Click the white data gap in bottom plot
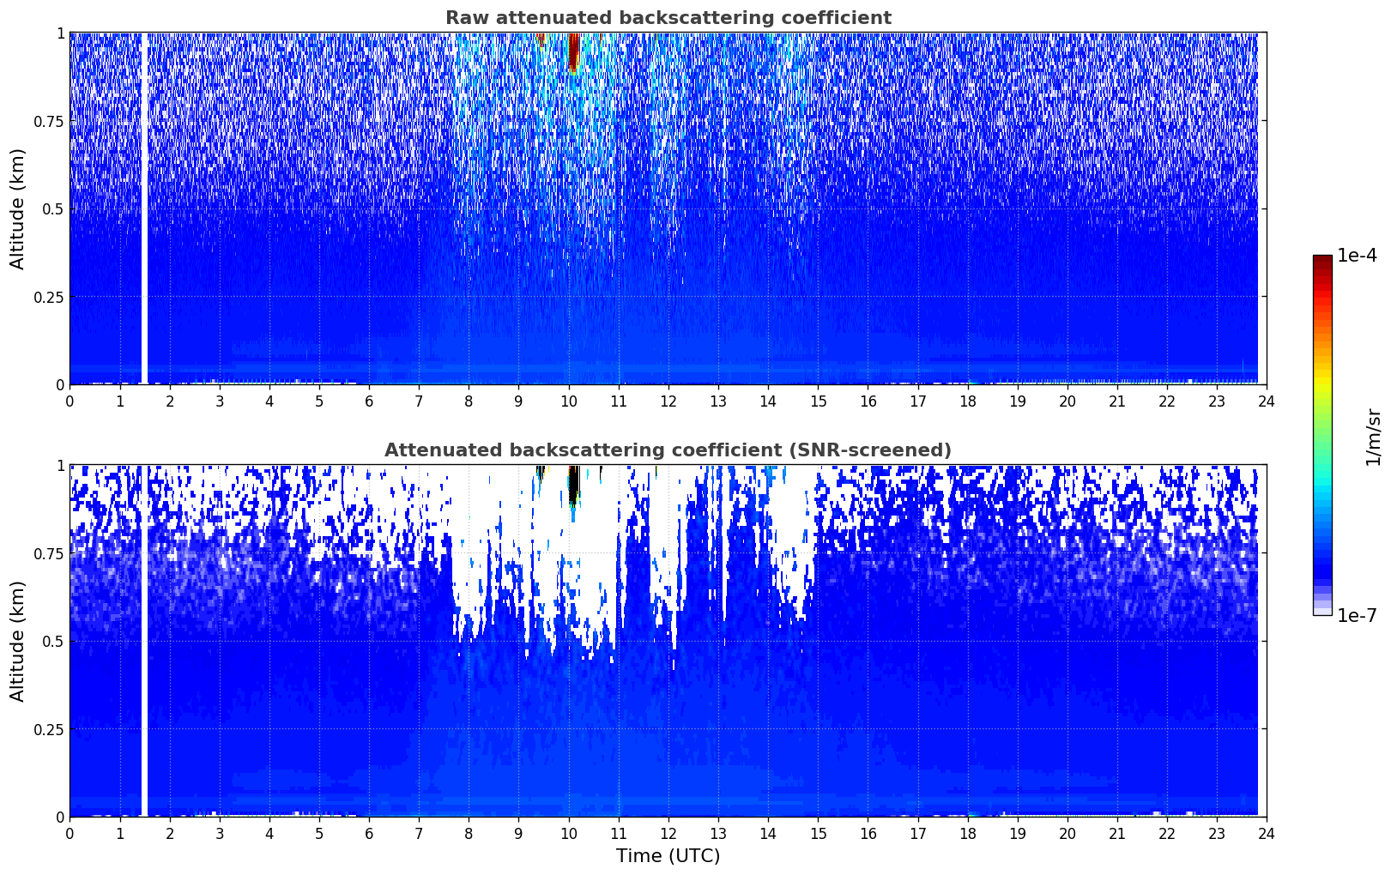This screenshot has width=1391, height=875. 144,641
